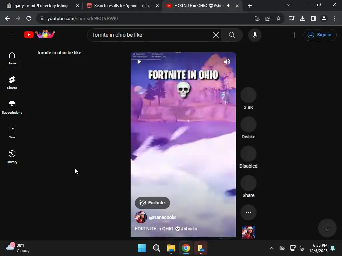Open File Explorer from the taskbar
Image resolution: width=342 pixels, height=256 pixels.
[x=171, y=248]
